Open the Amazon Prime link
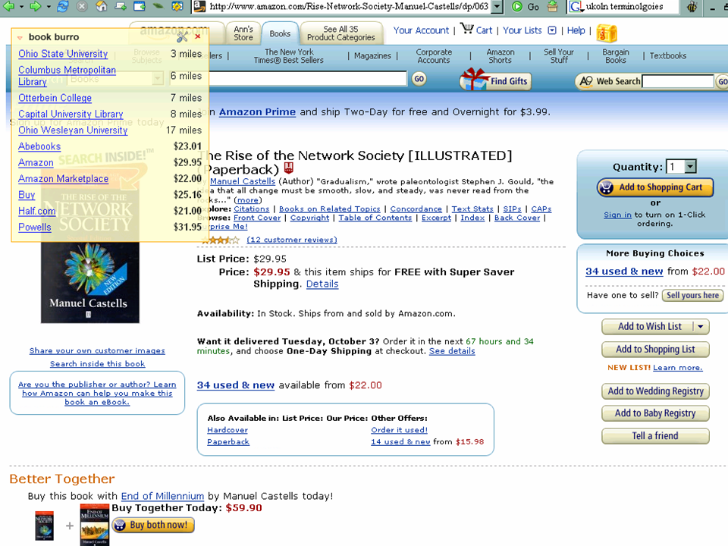 (x=257, y=112)
